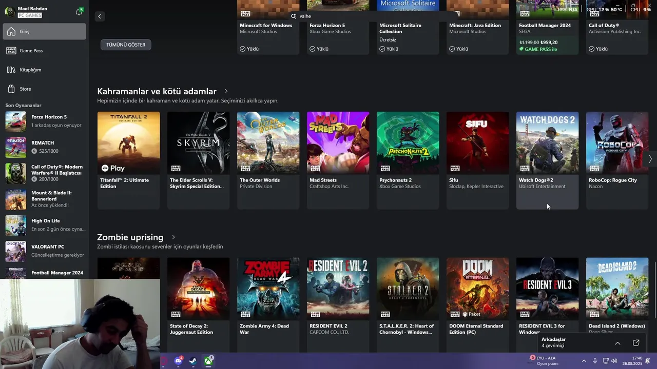Open Mount & Blade II: Bannerlord recent entry
The width and height of the screenshot is (657, 369).
[x=44, y=199]
